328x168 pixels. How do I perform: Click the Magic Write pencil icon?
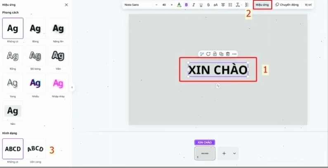(202, 54)
